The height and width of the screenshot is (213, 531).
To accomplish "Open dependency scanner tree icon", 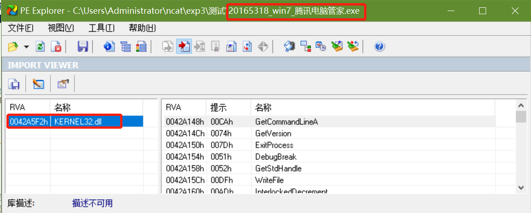I will point(306,47).
